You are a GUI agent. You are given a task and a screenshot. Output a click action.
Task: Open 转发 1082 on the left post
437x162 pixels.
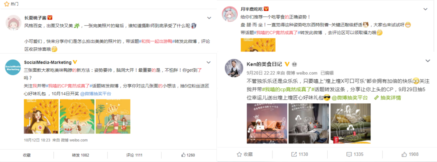pos(80,155)
